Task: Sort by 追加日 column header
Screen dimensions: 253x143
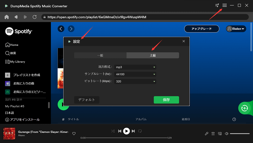Action: (186, 119)
